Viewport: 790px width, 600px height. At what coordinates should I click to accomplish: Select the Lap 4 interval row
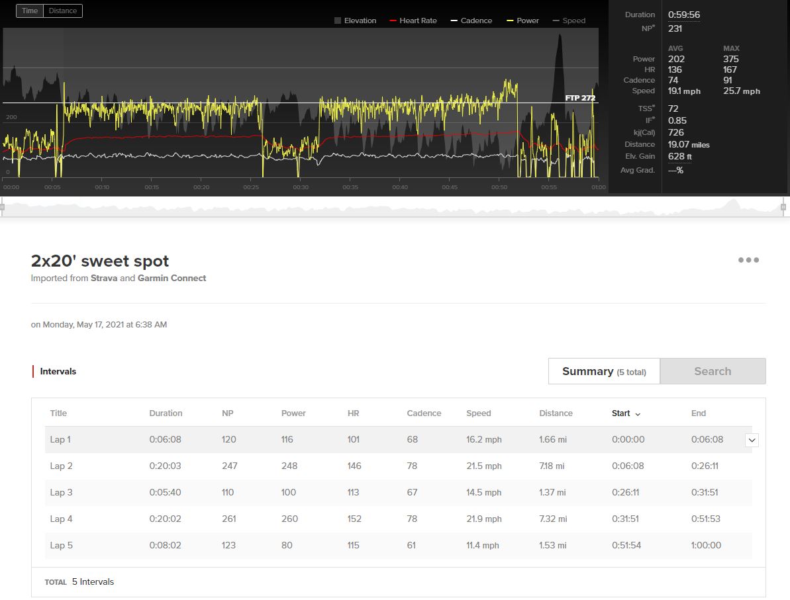coord(398,519)
